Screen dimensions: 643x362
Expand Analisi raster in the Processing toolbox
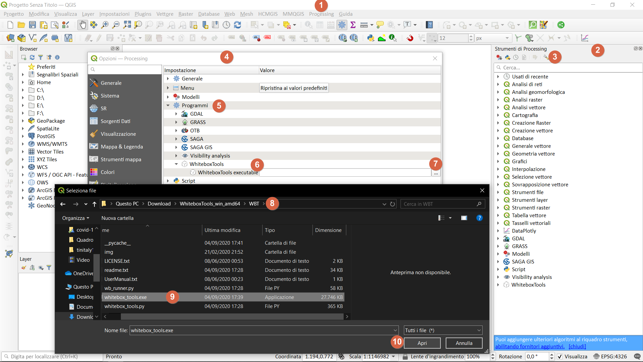coord(499,100)
